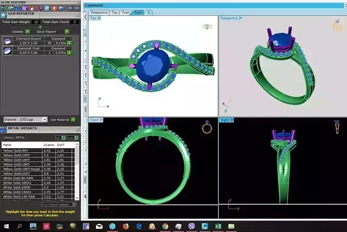Open Firefox from the taskbar
This screenshot has height=232, width=347.
[x=125, y=226]
